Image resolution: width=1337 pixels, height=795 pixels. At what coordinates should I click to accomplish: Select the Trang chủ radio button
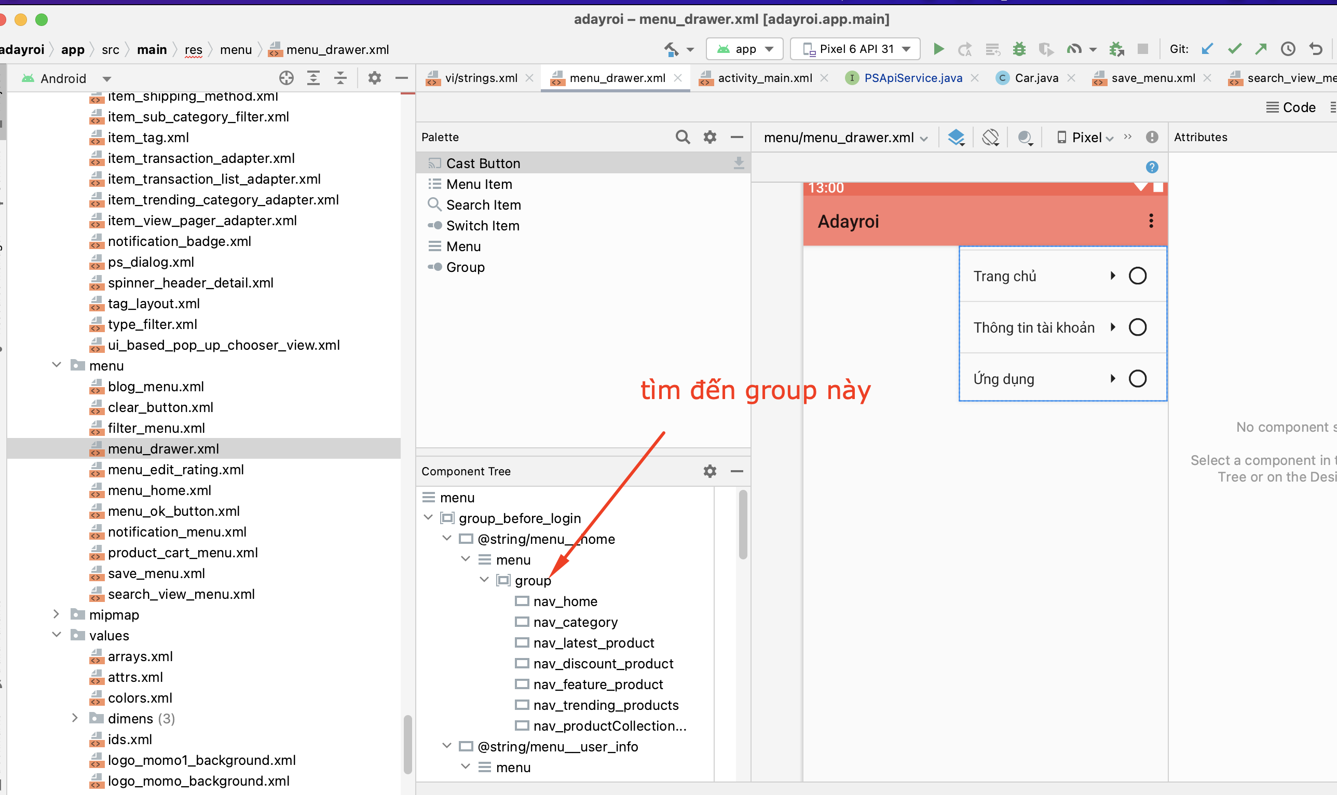1137,276
